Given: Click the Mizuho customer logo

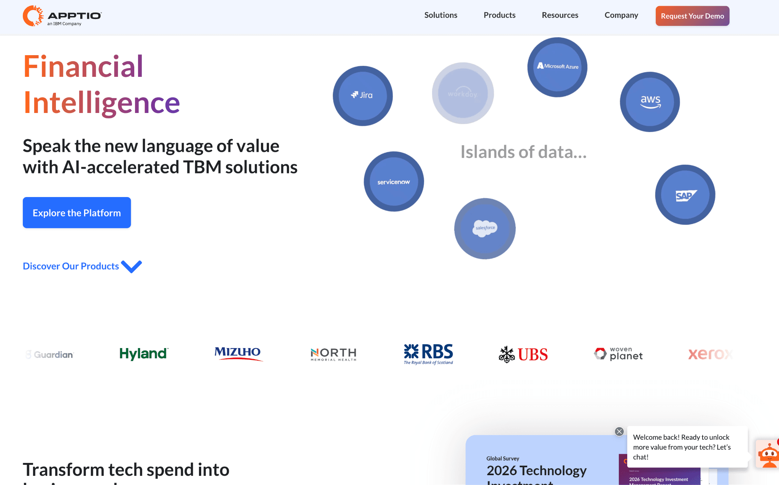Looking at the screenshot, I should point(238,354).
